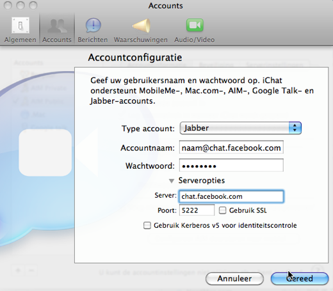Image resolution: width=333 pixels, height=291 pixels.
Task: Click the Accountconfiguratie heading text
Action: point(135,58)
